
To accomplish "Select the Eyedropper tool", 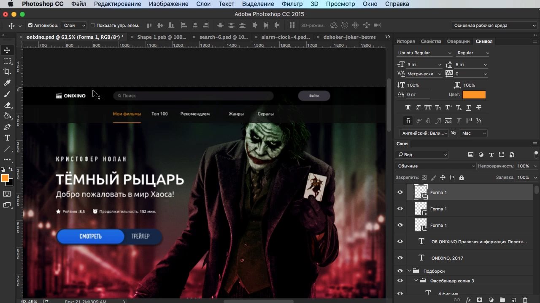I will [x=7, y=83].
